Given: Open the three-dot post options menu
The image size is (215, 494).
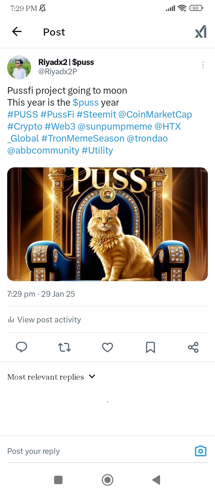Looking at the screenshot, I should coord(203,65).
